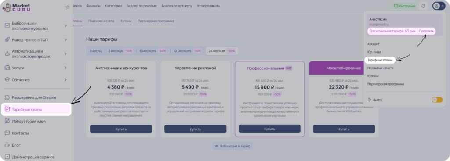Click the Chrome extension puzzle icon
This screenshot has width=450, height=161.
[x=7, y=97]
